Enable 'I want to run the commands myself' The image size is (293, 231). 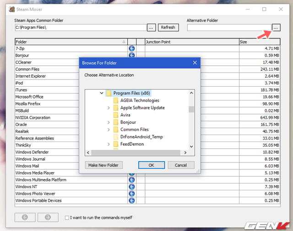[x=67, y=218]
